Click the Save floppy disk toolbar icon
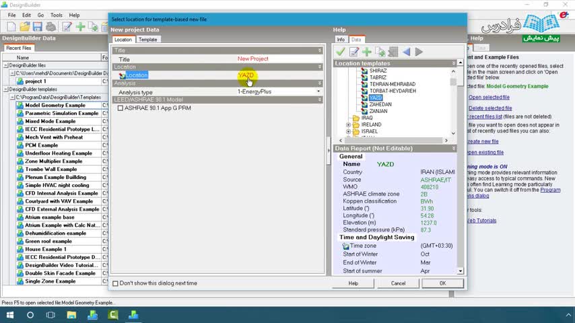 pyautogui.click(x=38, y=27)
